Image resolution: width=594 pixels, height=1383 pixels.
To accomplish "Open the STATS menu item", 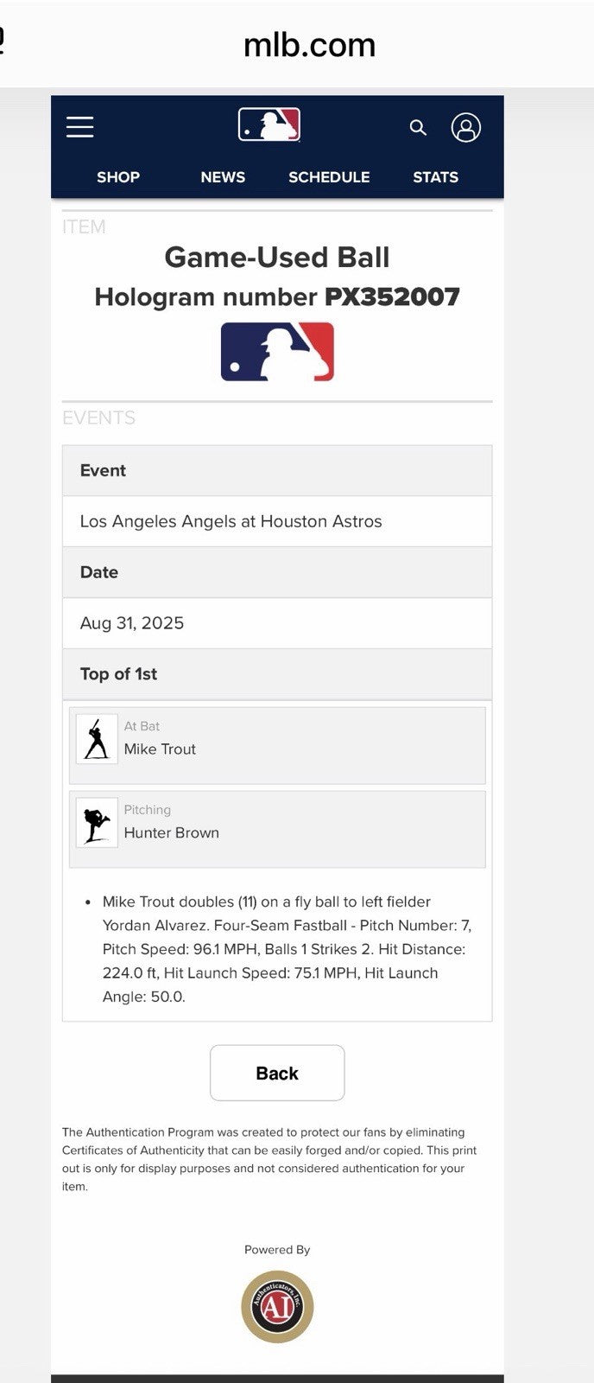I will click(x=435, y=177).
